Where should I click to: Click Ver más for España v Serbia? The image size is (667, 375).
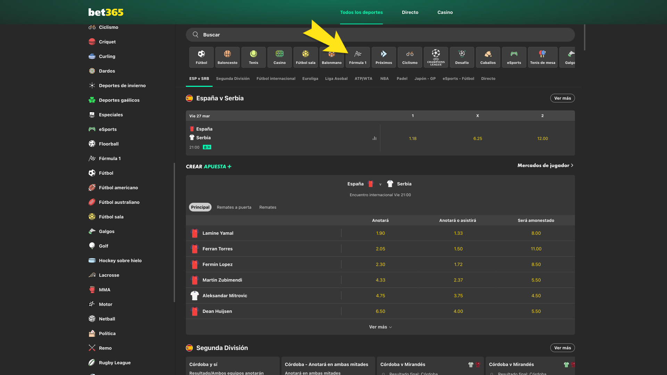click(562, 98)
